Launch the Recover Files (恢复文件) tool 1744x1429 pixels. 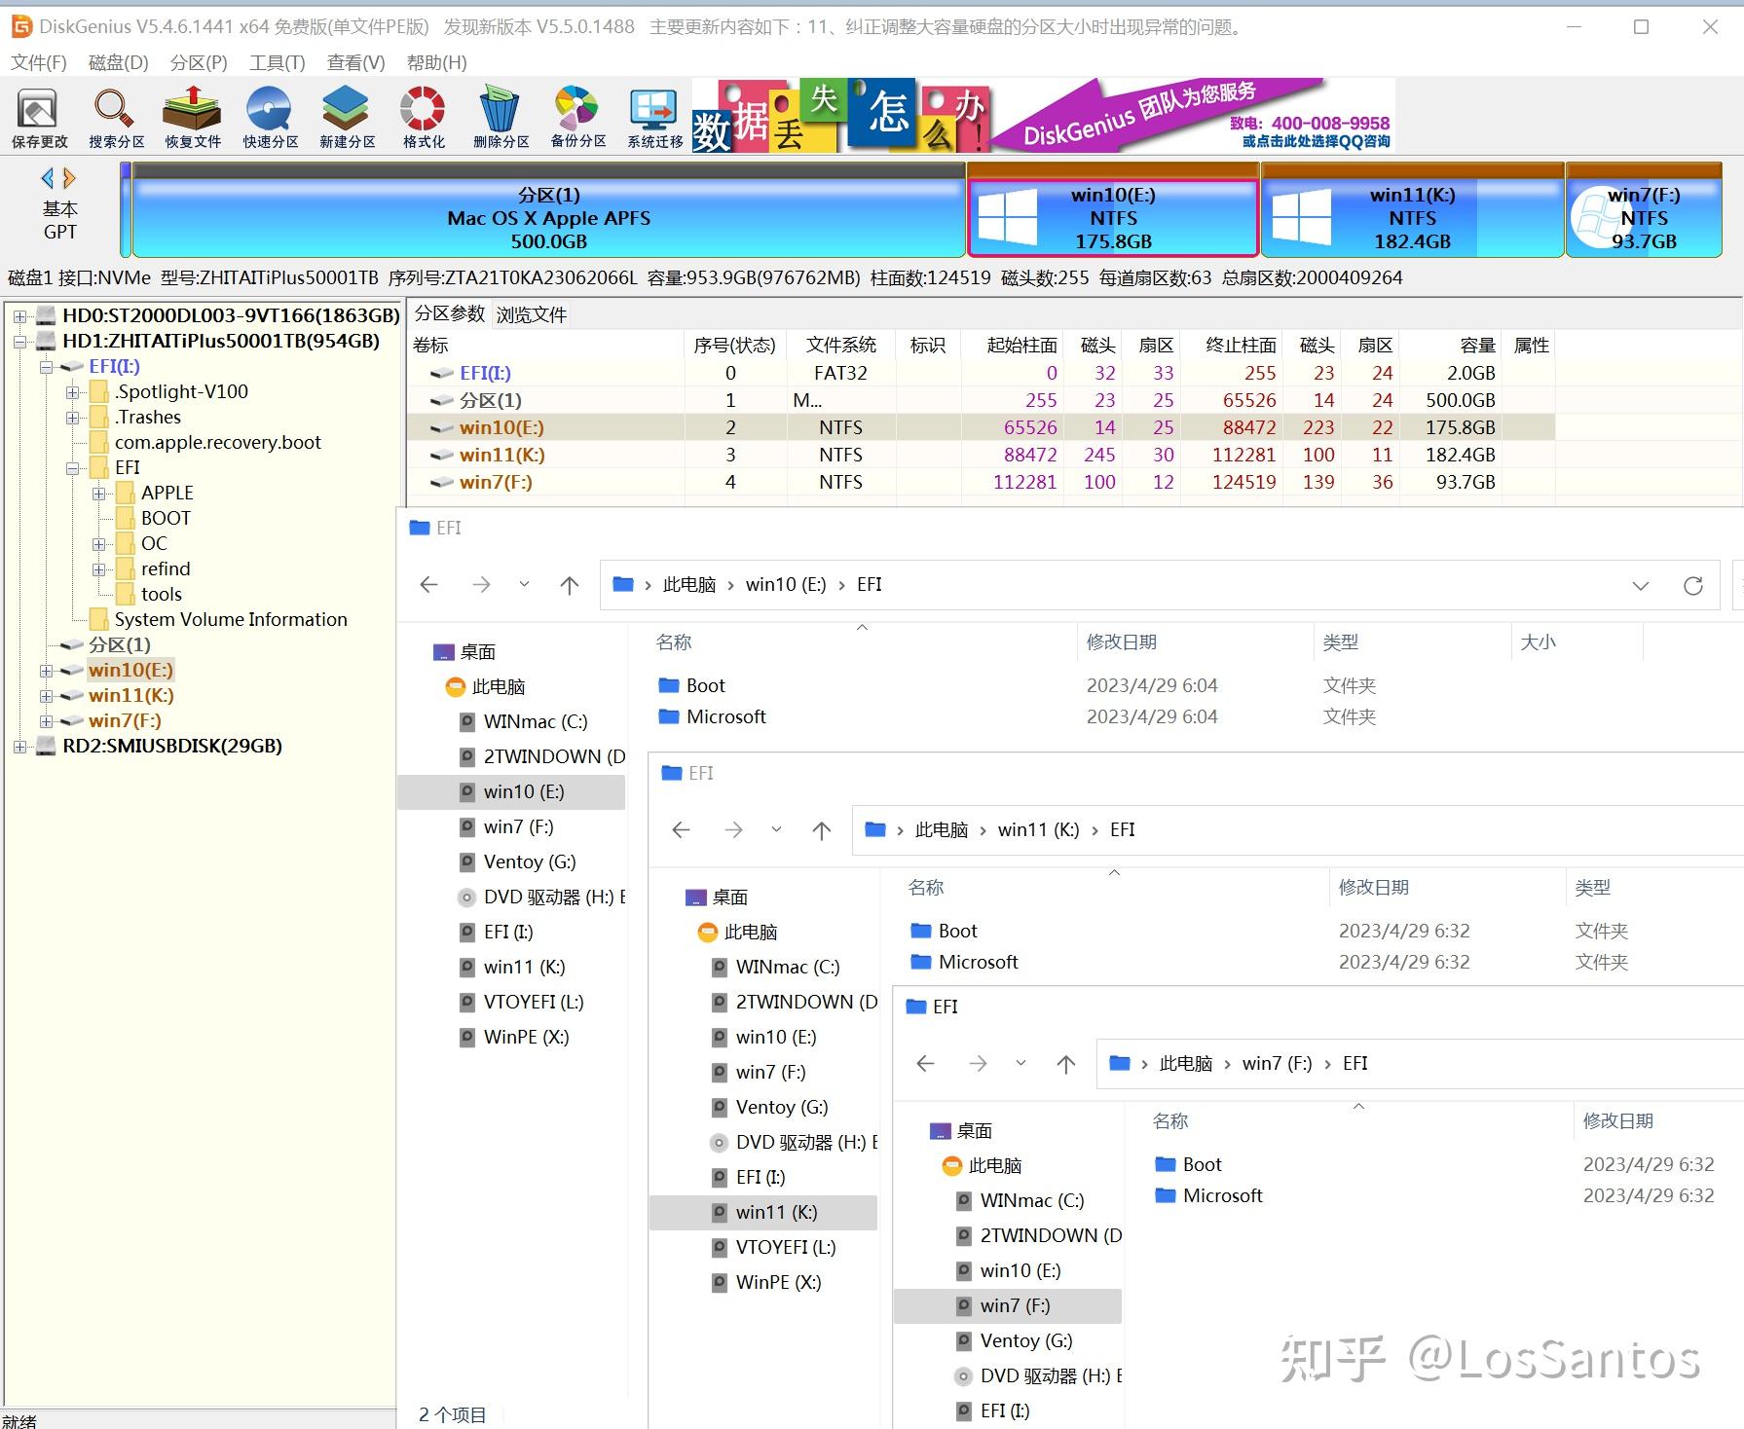pos(193,117)
